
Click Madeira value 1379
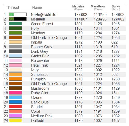[78, 111]
